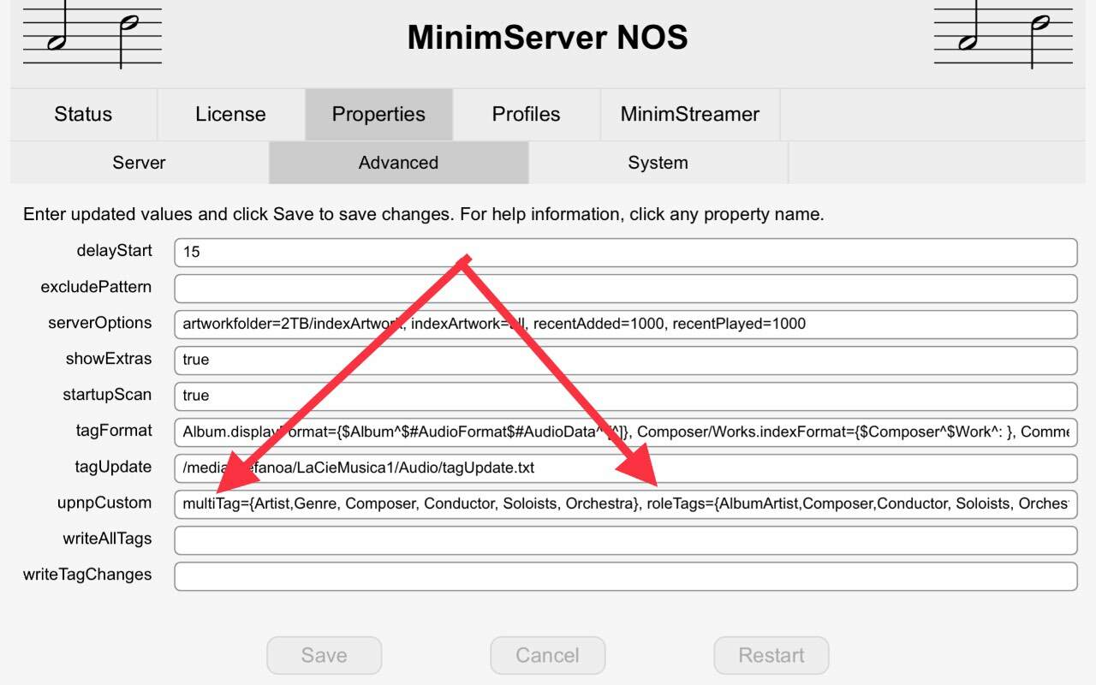Screen dimensions: 1096x685
Task: Select the Advanced sub-tab
Action: (x=398, y=163)
